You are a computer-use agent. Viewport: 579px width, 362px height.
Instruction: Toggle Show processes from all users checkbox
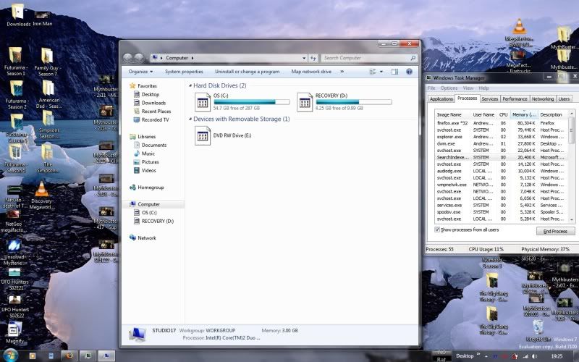click(437, 230)
